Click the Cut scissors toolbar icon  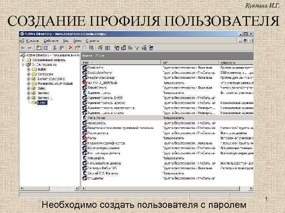tap(55, 48)
